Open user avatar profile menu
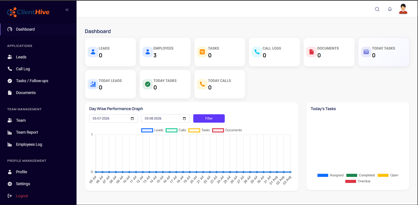418x205 pixels. (x=403, y=9)
